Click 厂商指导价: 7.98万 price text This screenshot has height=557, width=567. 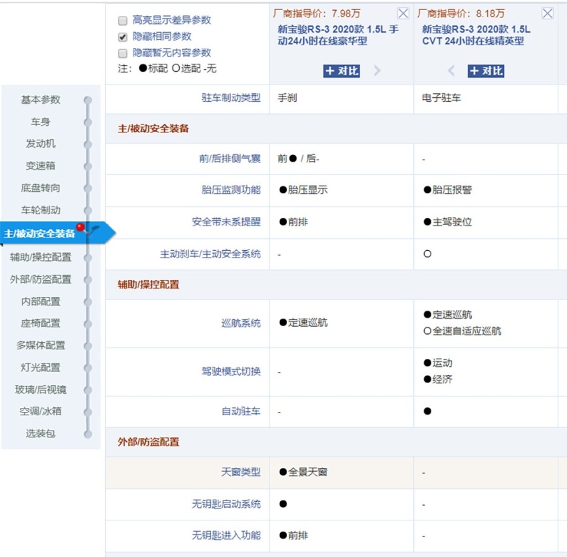(x=317, y=14)
